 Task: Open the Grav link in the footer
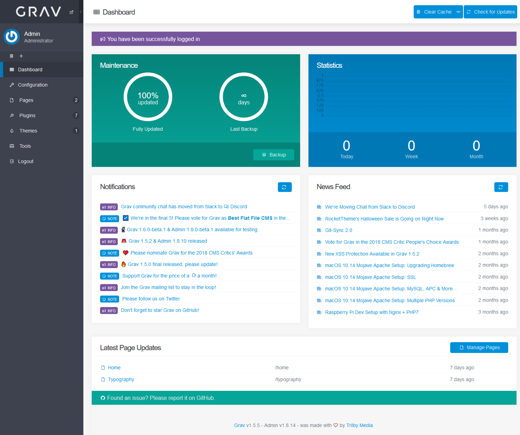point(239,425)
